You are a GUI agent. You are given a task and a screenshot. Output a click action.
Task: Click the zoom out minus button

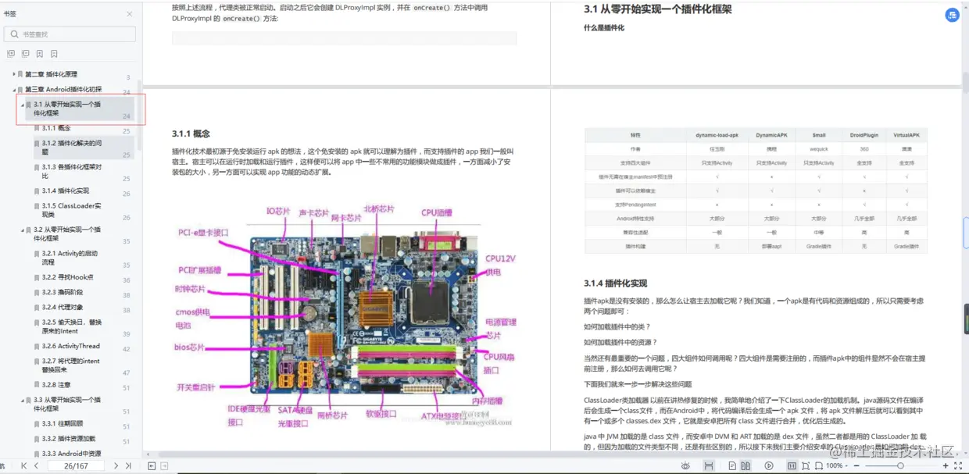pos(856,466)
